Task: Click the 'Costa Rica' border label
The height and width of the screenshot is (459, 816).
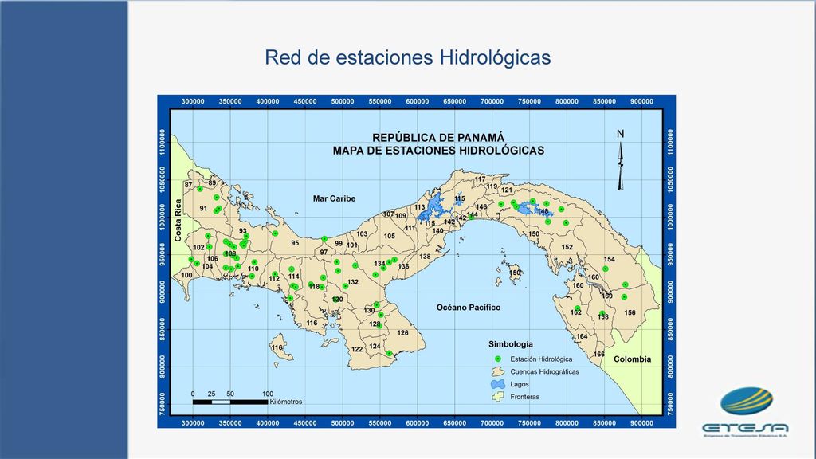Action: pos(178,220)
